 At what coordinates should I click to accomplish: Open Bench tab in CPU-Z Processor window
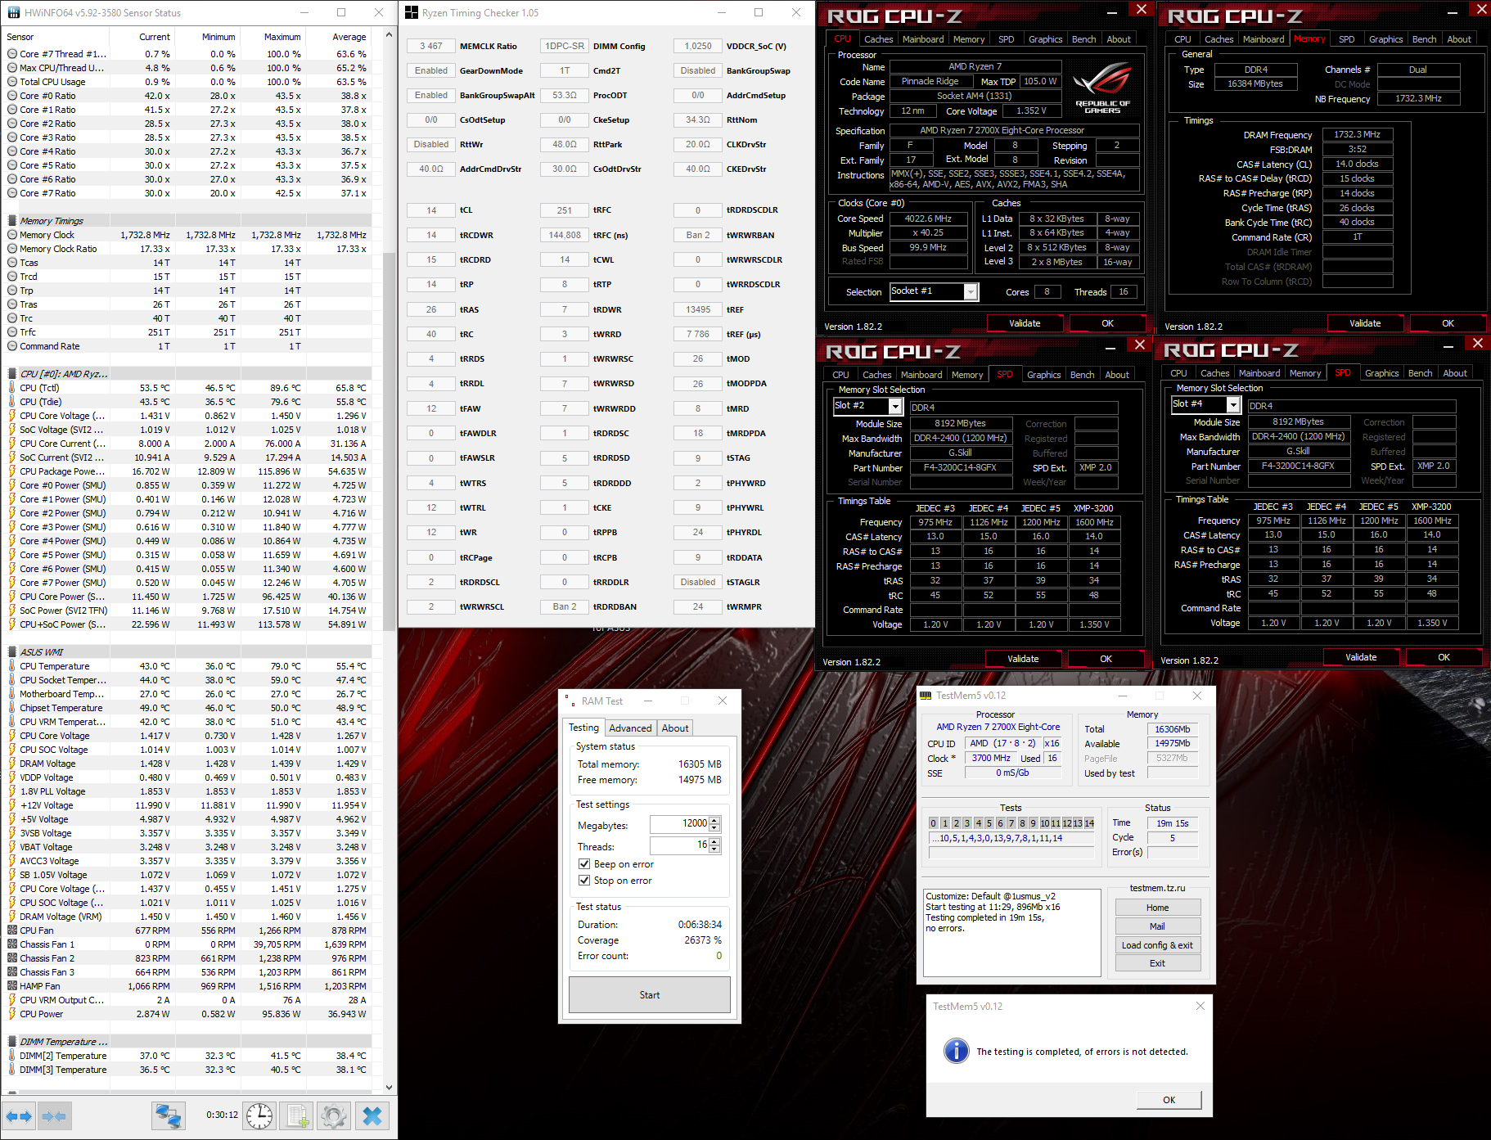point(1083,39)
